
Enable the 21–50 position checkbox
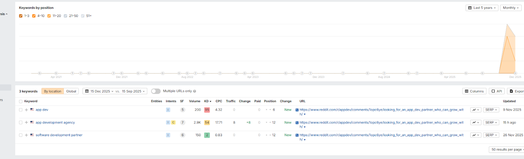coord(65,16)
